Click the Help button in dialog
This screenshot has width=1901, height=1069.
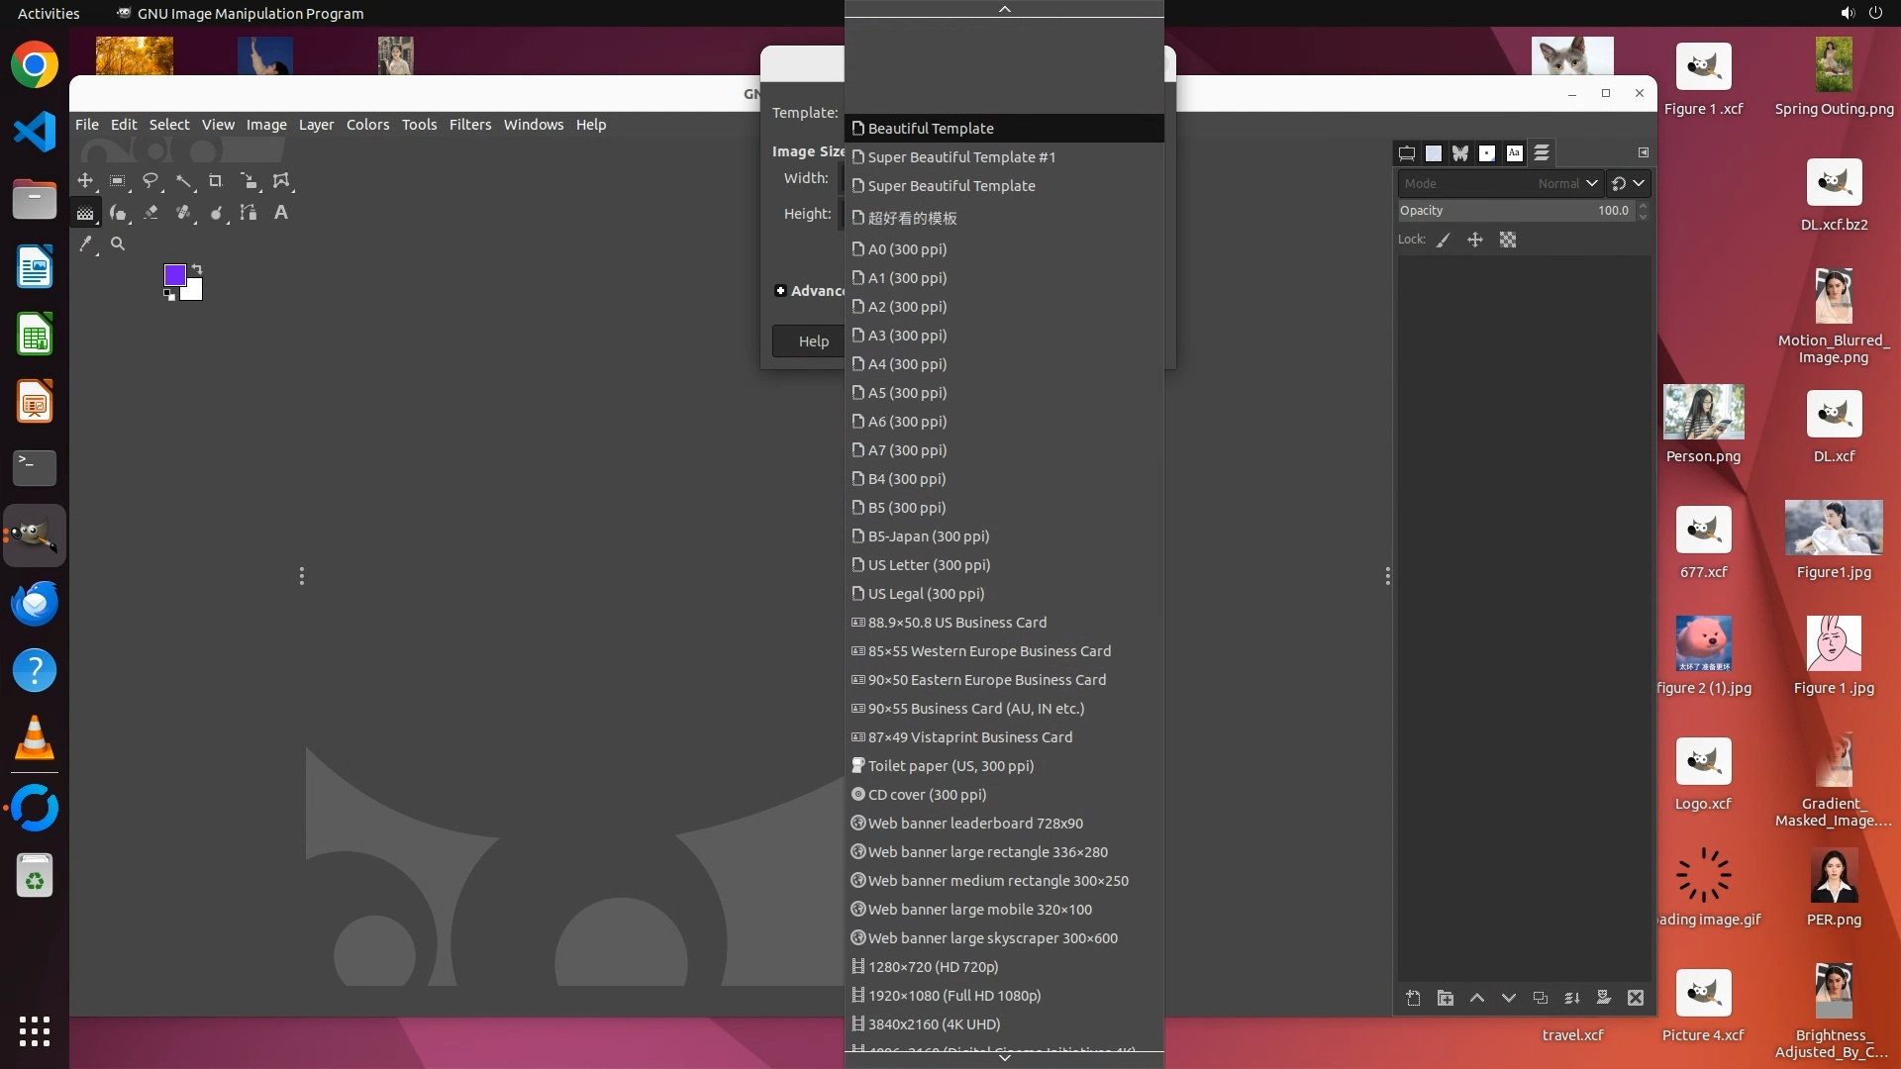click(813, 341)
